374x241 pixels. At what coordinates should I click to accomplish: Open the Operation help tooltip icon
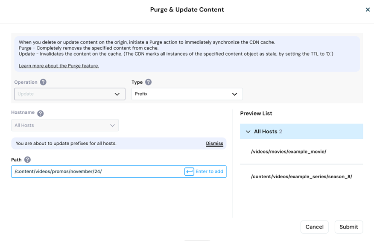coord(43,82)
